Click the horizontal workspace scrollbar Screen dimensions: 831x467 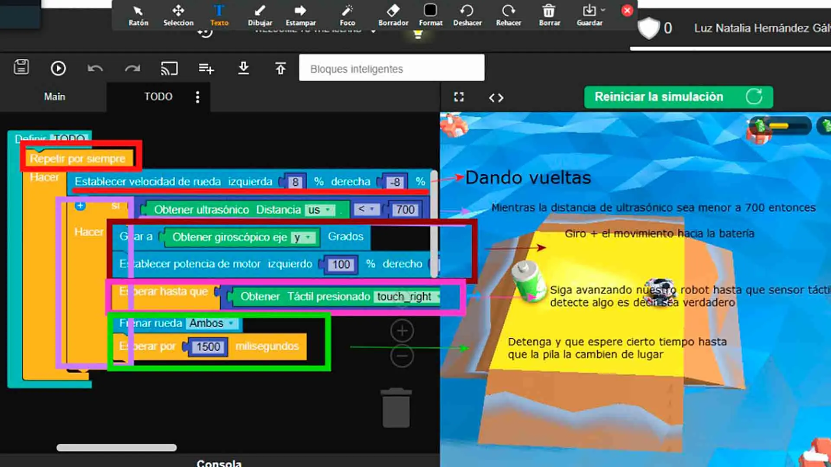pos(116,448)
